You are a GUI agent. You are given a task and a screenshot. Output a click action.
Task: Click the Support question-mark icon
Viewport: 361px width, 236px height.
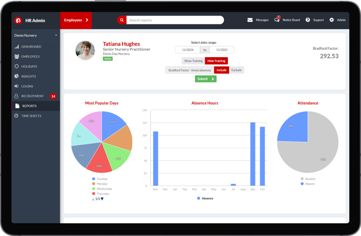(x=309, y=20)
